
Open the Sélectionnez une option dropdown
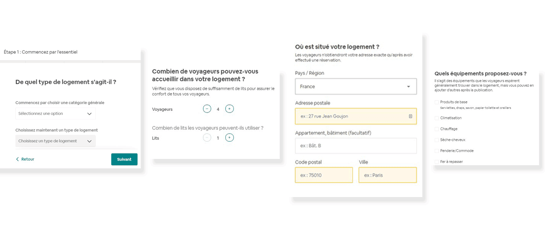(55, 113)
